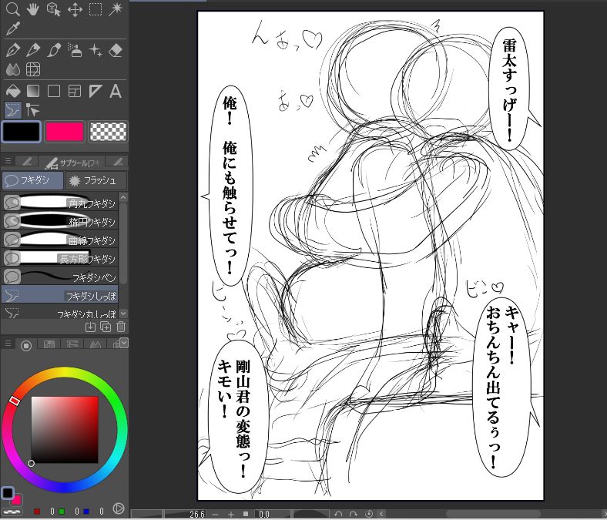Select the Brush tool
The height and width of the screenshot is (520, 607).
coord(54,50)
